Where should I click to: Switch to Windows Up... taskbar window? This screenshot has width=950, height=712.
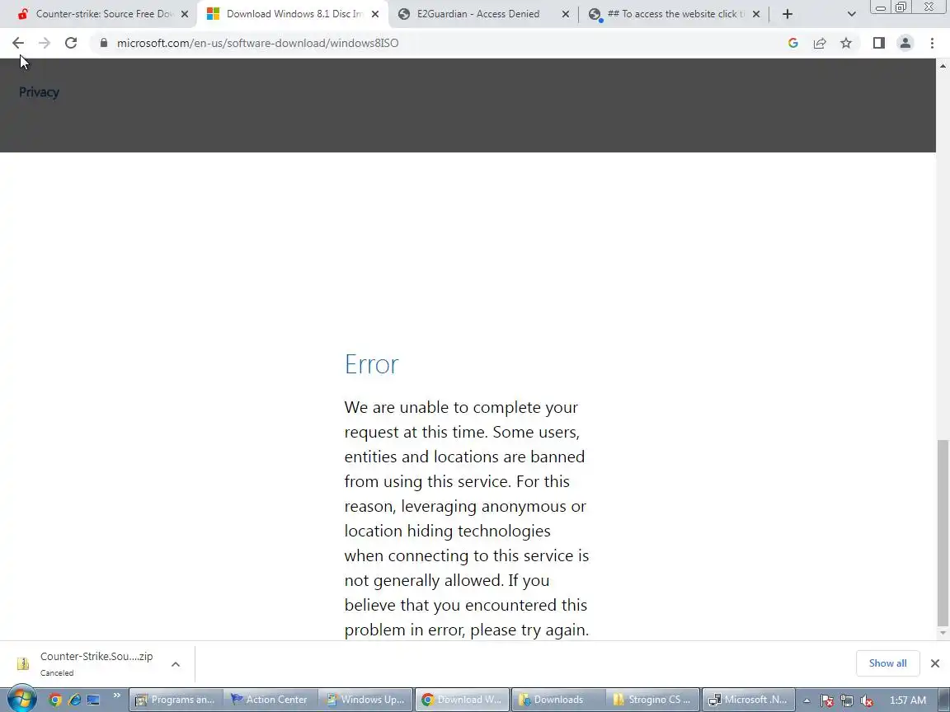pyautogui.click(x=365, y=700)
